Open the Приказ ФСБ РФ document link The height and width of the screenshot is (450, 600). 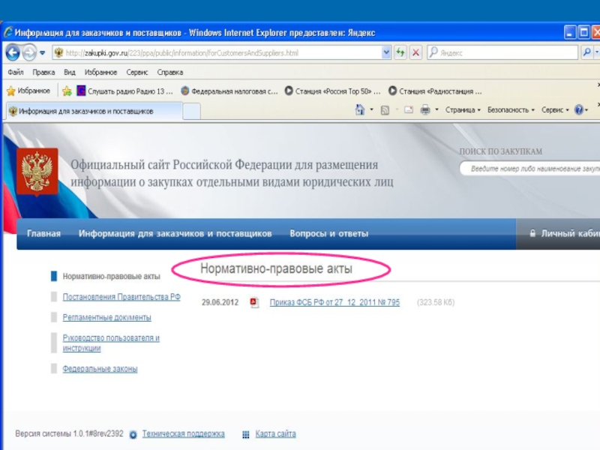pos(334,303)
